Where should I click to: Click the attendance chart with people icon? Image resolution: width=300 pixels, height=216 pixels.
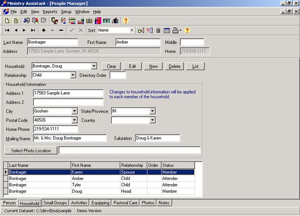(81, 21)
